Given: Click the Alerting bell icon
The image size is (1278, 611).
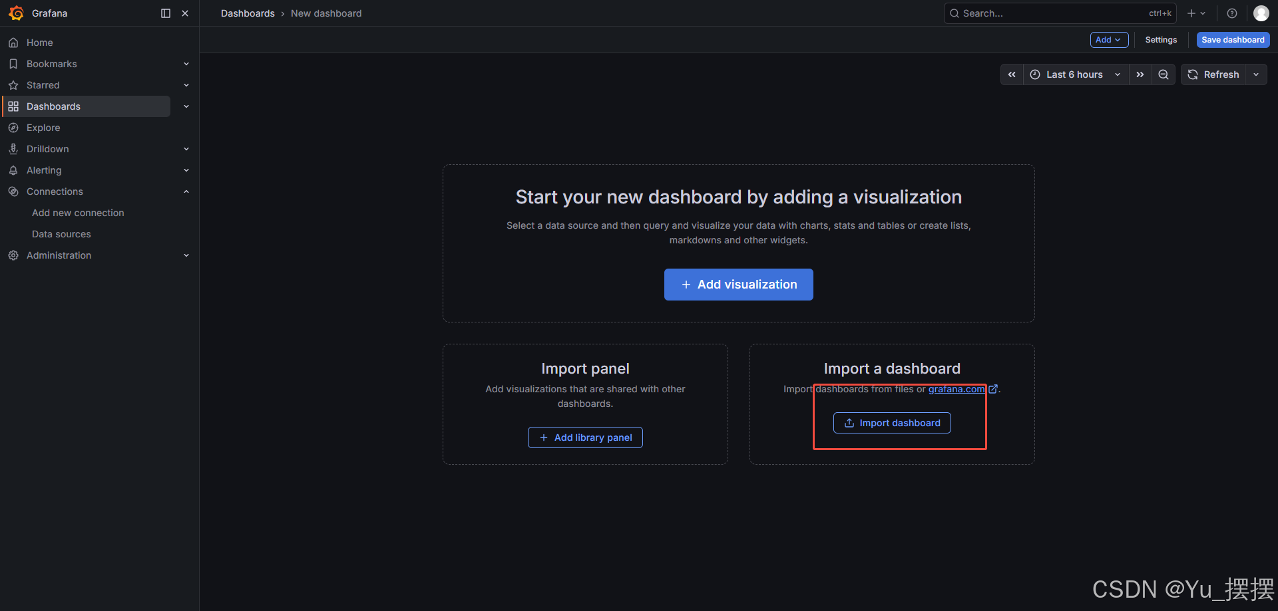Looking at the screenshot, I should click(13, 170).
